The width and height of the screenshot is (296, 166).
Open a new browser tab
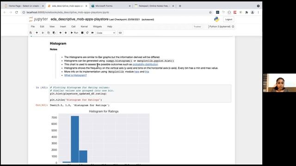coord(180,6)
